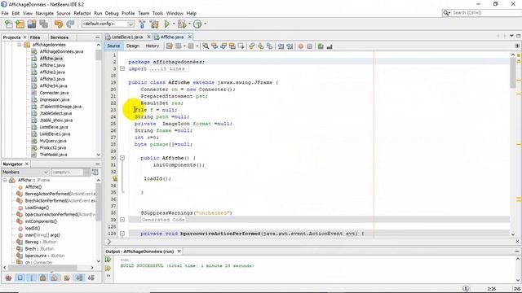This screenshot has height=293, width=522.
Task: Click the Debug Project icon
Action: coord(182,24)
